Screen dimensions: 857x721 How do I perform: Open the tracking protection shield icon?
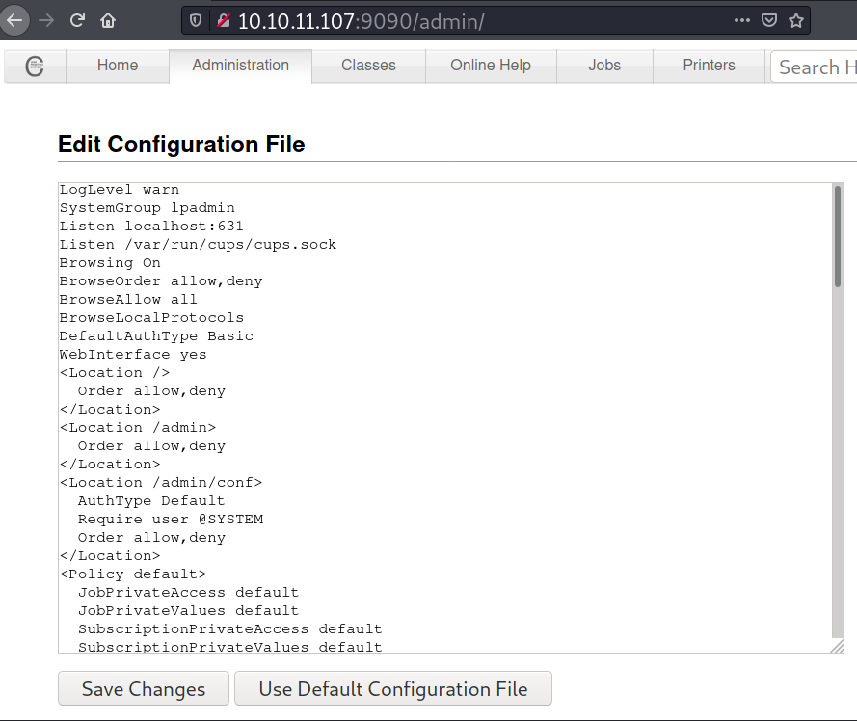coord(196,20)
